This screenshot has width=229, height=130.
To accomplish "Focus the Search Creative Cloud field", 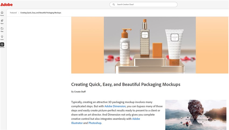I will pyautogui.click(x=143, y=5).
